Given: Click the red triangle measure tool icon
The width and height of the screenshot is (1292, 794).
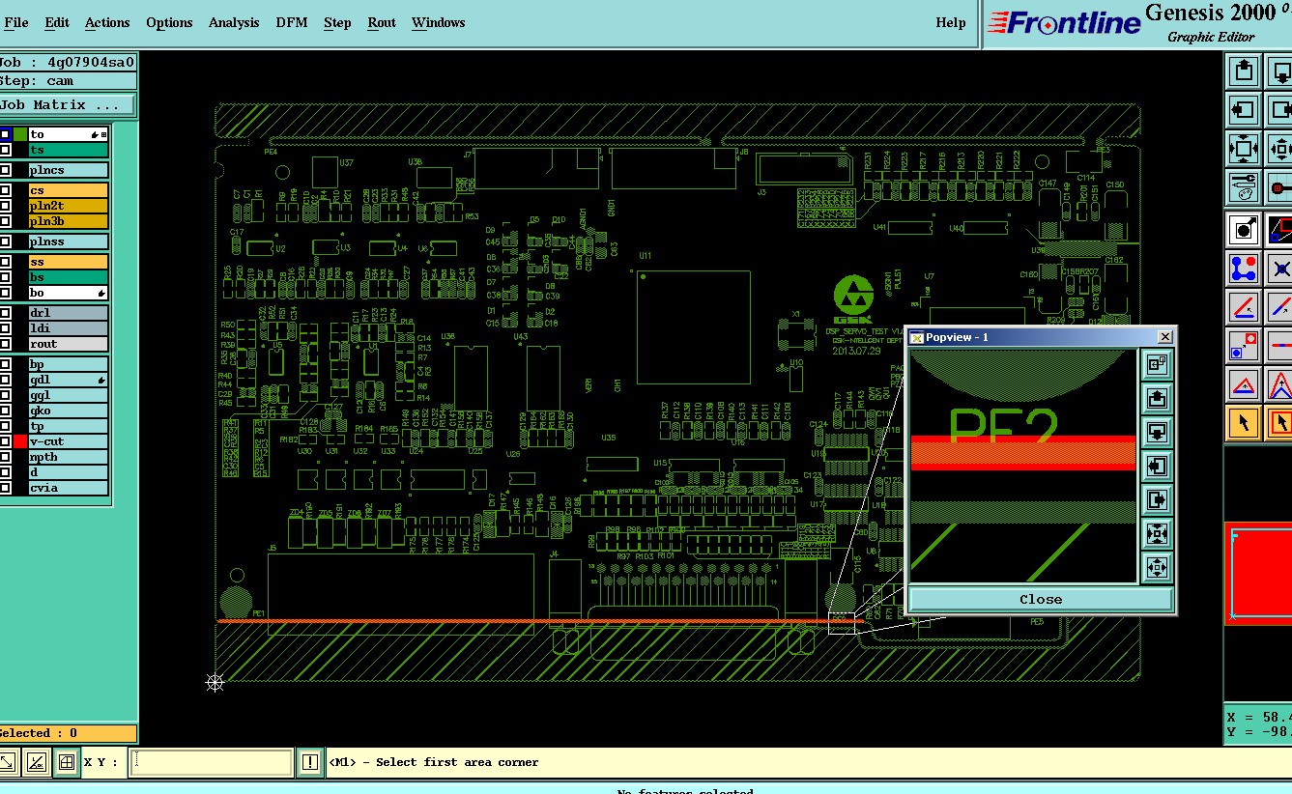Looking at the screenshot, I should click(x=1244, y=385).
